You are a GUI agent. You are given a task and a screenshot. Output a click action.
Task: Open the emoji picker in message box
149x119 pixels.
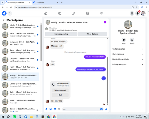[101, 109]
